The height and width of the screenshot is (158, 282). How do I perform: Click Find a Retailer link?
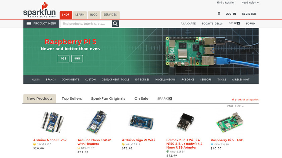point(226,3)
